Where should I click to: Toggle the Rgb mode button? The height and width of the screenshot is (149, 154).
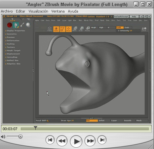point(103,27)
